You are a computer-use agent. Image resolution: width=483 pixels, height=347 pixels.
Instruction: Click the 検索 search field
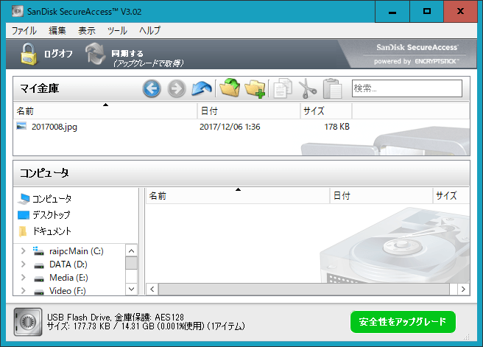(x=407, y=88)
